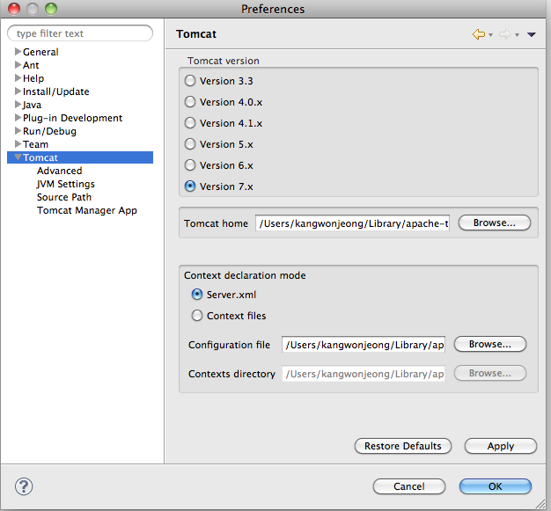Viewport: 551px width, 511px height.
Task: Open the back history dropdown arrow
Action: pos(490,35)
